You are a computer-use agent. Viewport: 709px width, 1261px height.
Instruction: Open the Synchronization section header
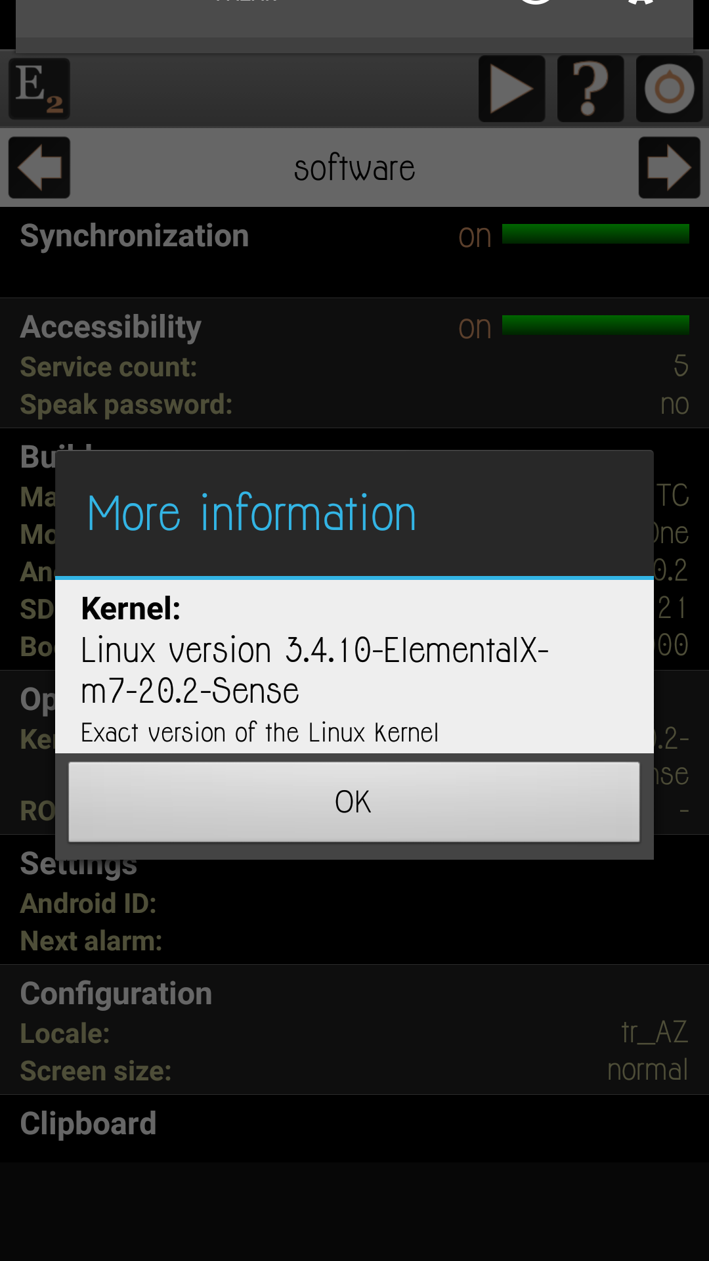135,236
